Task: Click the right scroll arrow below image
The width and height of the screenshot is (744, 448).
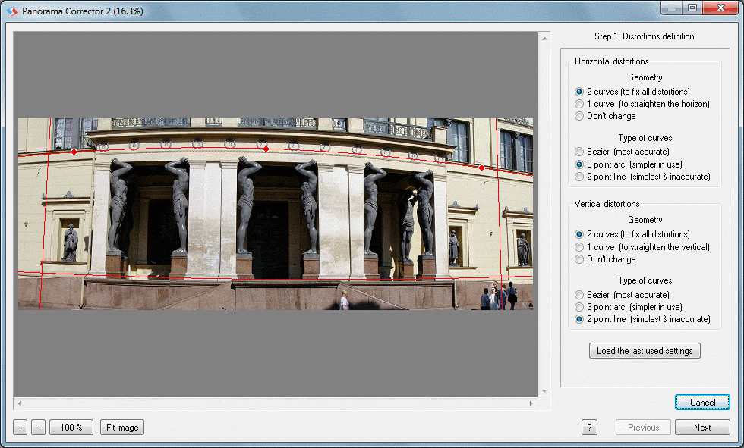Action: 533,403
